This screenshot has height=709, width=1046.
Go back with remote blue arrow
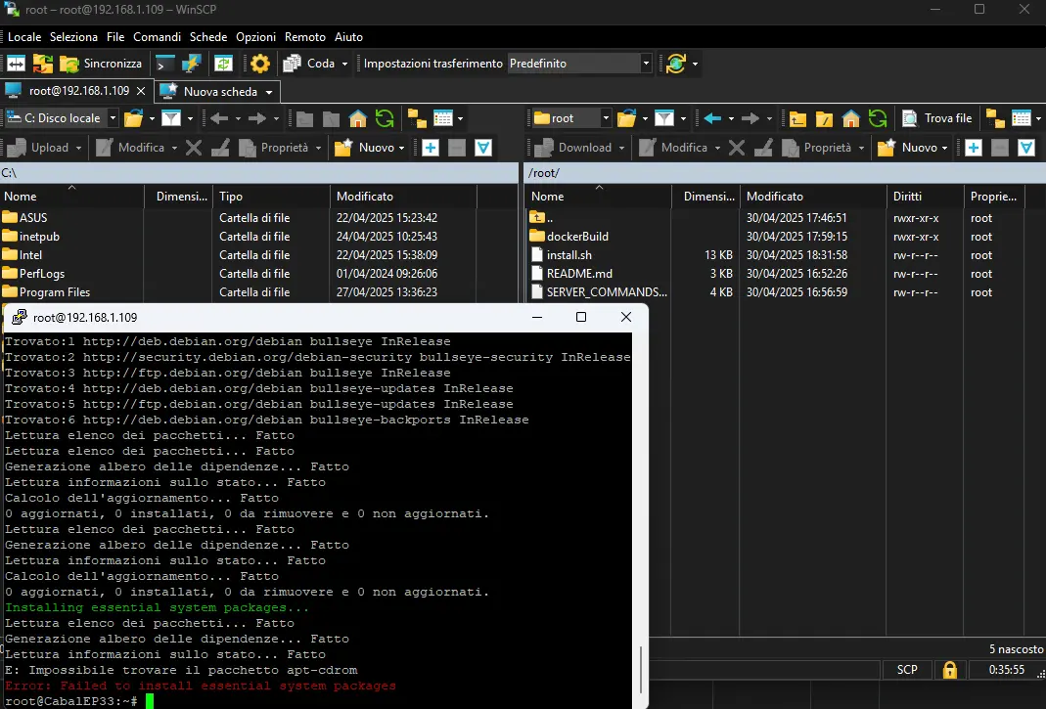[x=712, y=118]
